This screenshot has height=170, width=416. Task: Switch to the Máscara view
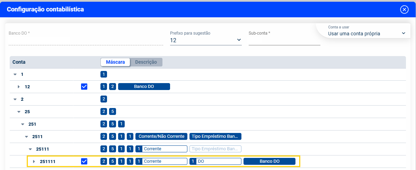pos(115,62)
